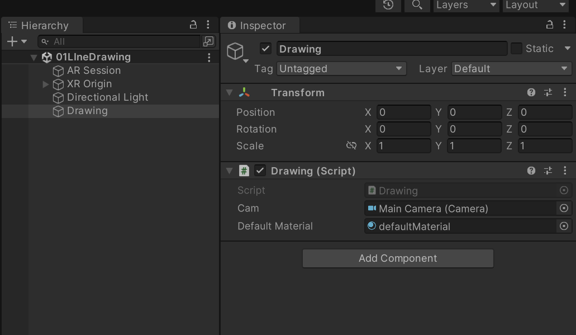Open the Drawing (Script) presets icon
Image resolution: width=576 pixels, height=335 pixels.
click(548, 171)
